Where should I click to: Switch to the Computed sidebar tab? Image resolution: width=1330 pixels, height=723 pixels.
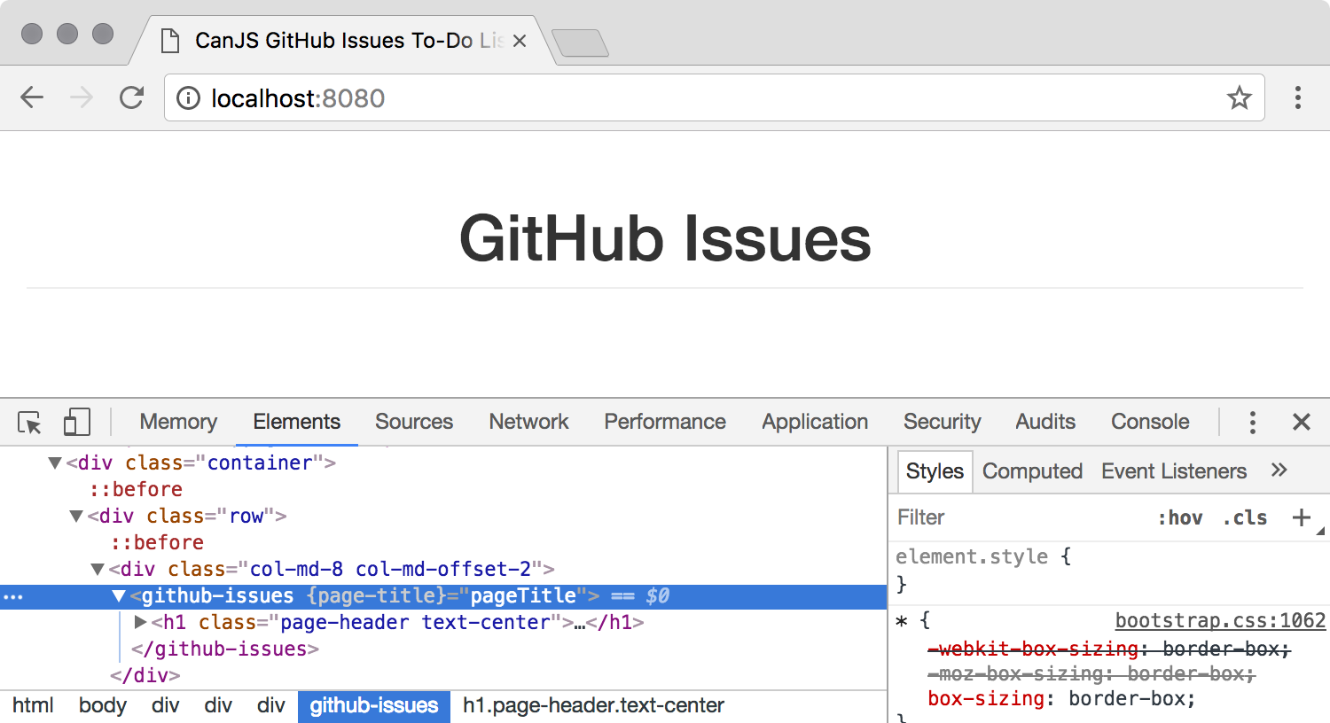click(x=1032, y=471)
